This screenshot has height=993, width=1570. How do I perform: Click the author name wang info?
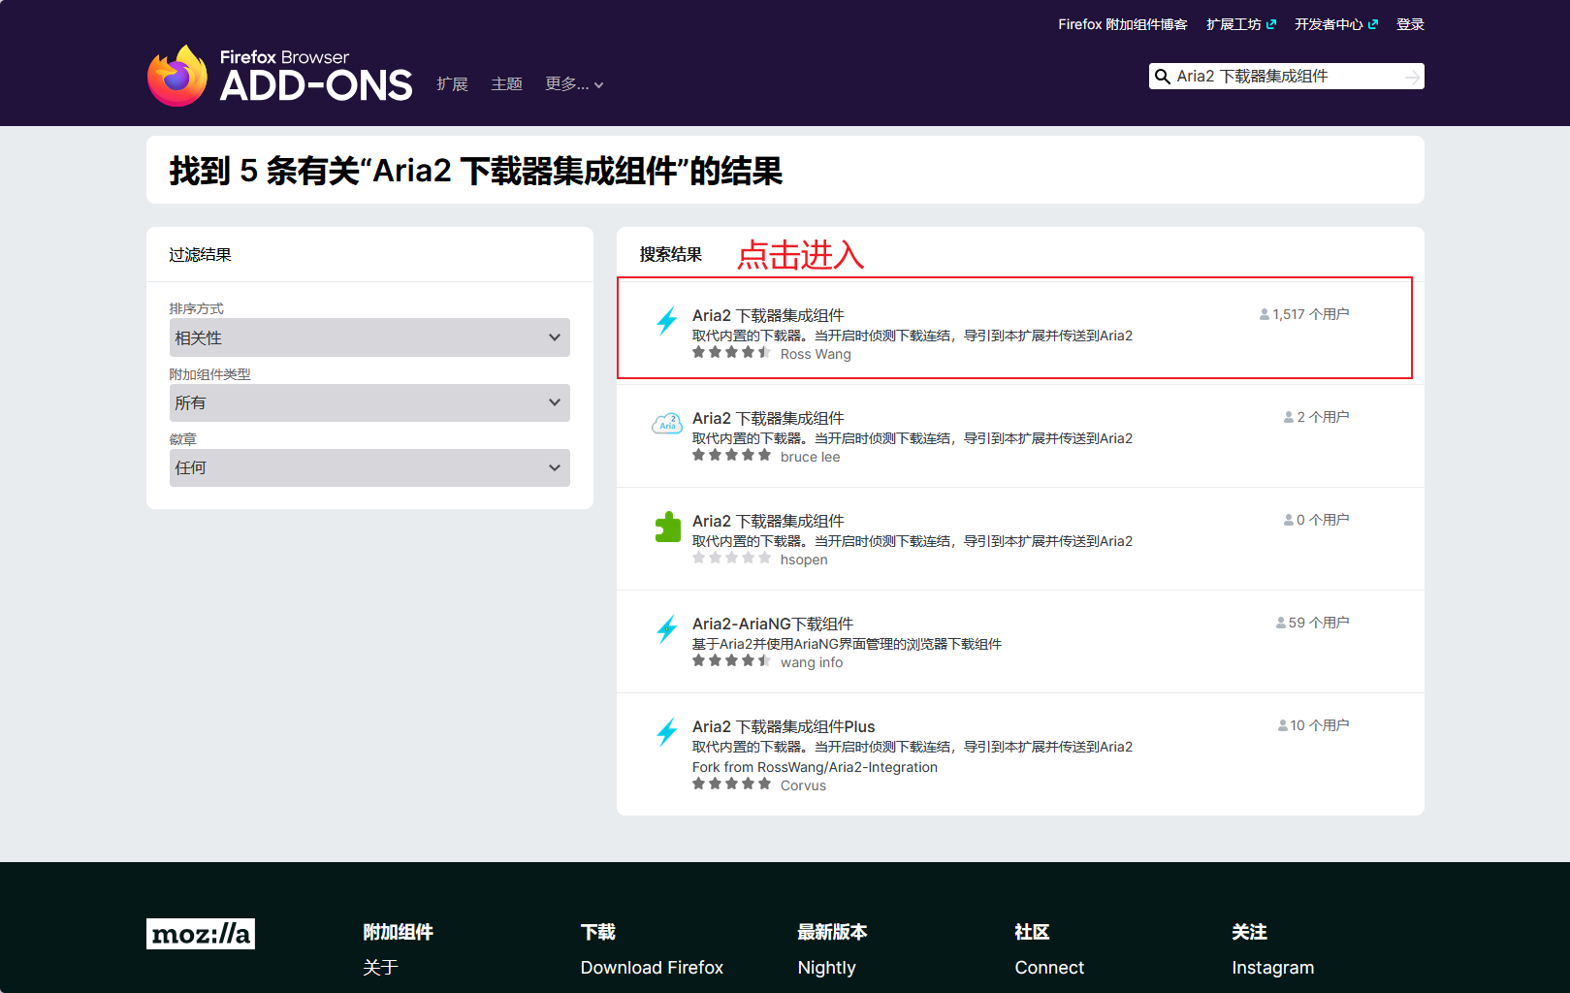[x=812, y=662]
